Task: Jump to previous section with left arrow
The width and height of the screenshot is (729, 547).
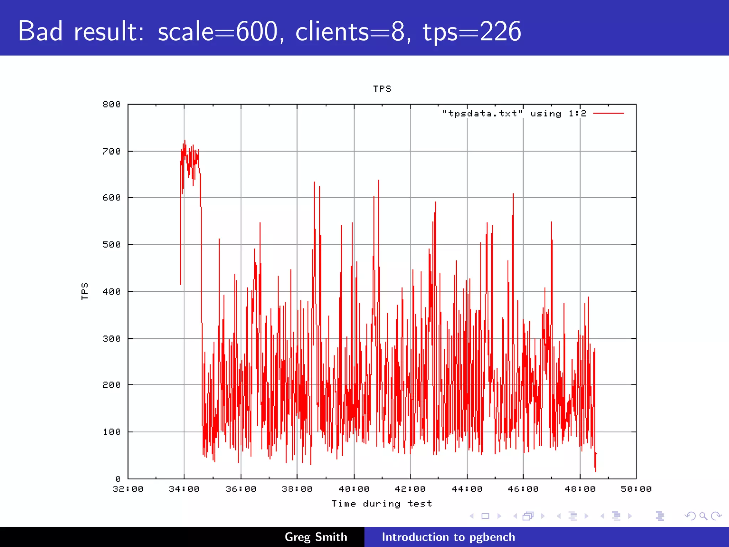Action: click(x=602, y=516)
